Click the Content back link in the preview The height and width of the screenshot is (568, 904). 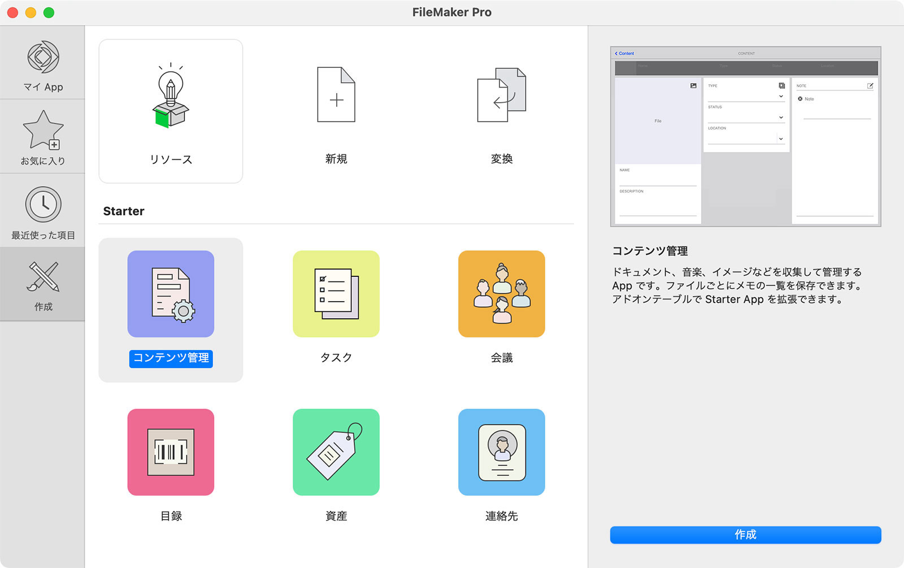624,53
